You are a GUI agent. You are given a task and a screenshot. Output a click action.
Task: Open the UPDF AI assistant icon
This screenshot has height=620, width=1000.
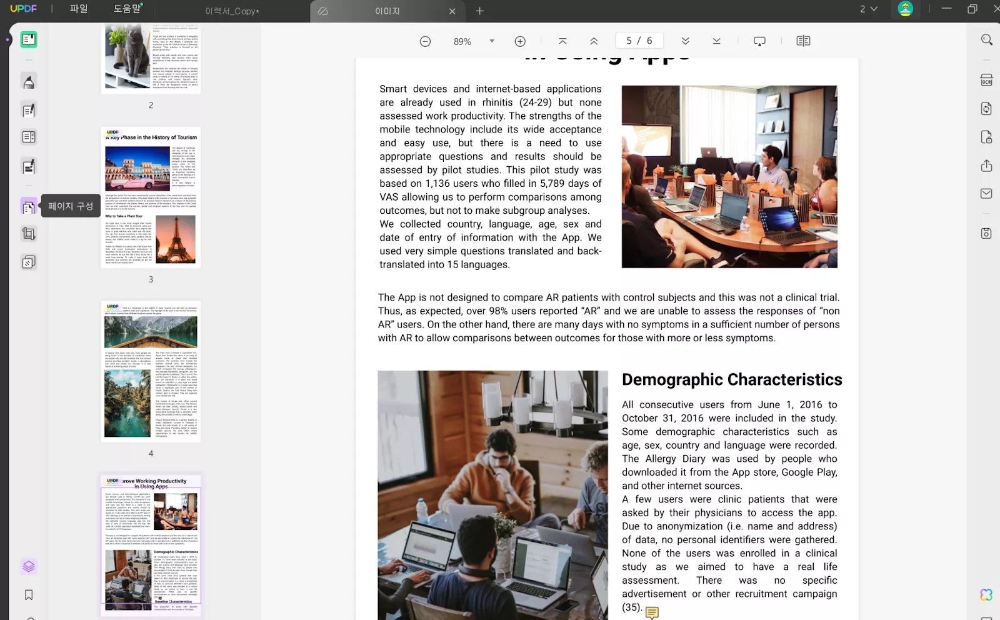pyautogui.click(x=986, y=595)
